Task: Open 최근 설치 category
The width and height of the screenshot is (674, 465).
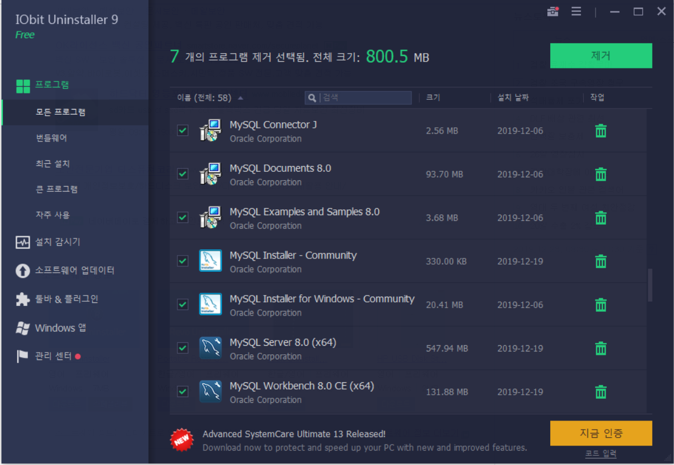Action: (53, 164)
